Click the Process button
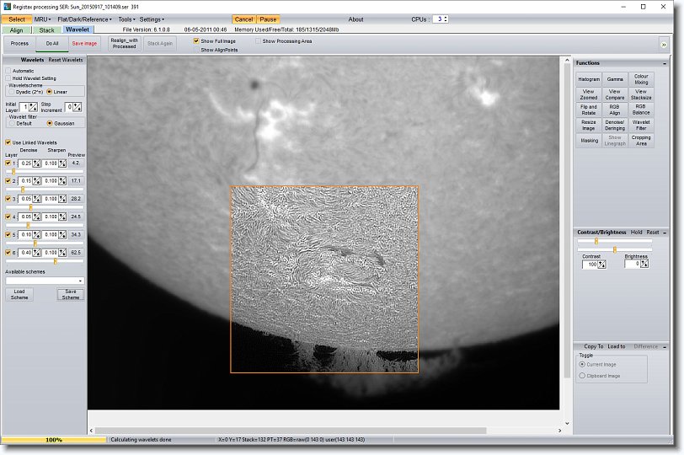Image resolution: width=684 pixels, height=455 pixels. [x=19, y=44]
